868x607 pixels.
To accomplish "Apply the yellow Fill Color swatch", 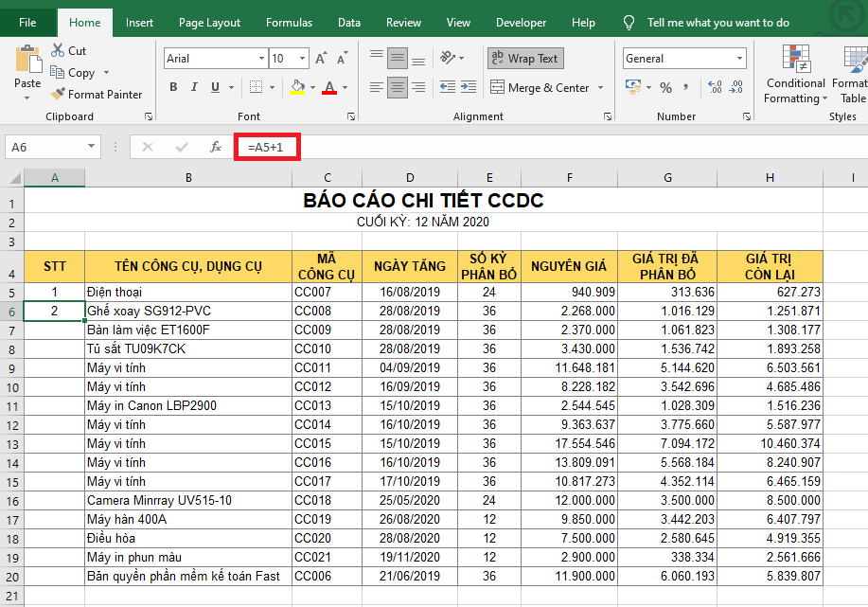I will click(297, 88).
